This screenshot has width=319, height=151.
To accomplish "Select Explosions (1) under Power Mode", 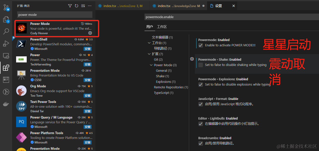I will [166, 82].
